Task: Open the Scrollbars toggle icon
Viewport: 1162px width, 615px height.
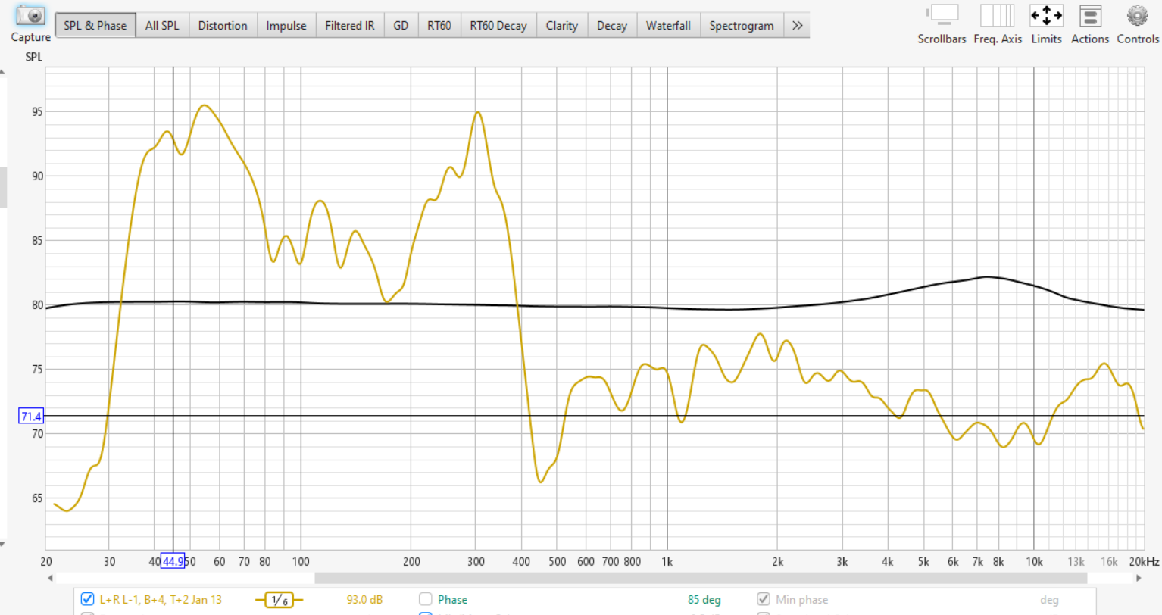Action: [x=942, y=16]
